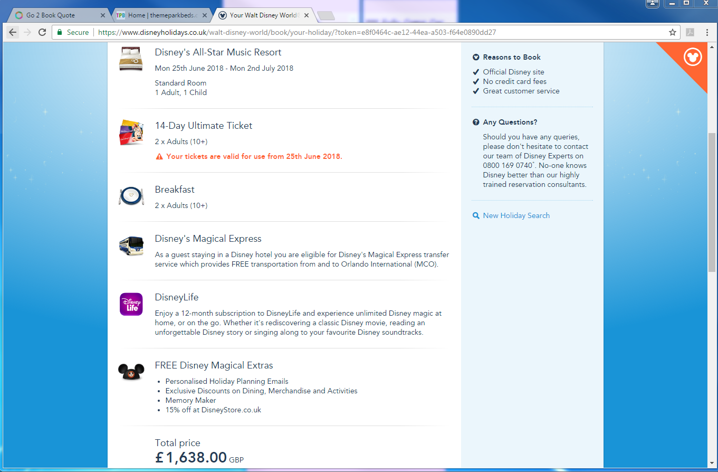Click the Breakfast plate icon
The width and height of the screenshot is (718, 472).
[x=131, y=196]
